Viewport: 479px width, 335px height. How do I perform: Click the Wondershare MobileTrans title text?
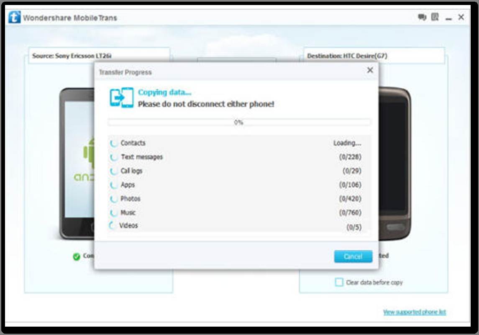70,18
